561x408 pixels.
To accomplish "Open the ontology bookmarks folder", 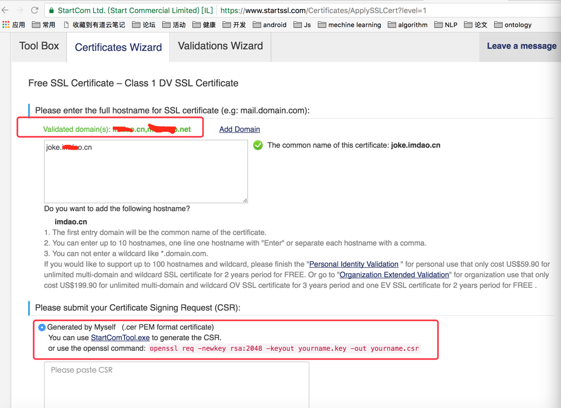I will 513,25.
